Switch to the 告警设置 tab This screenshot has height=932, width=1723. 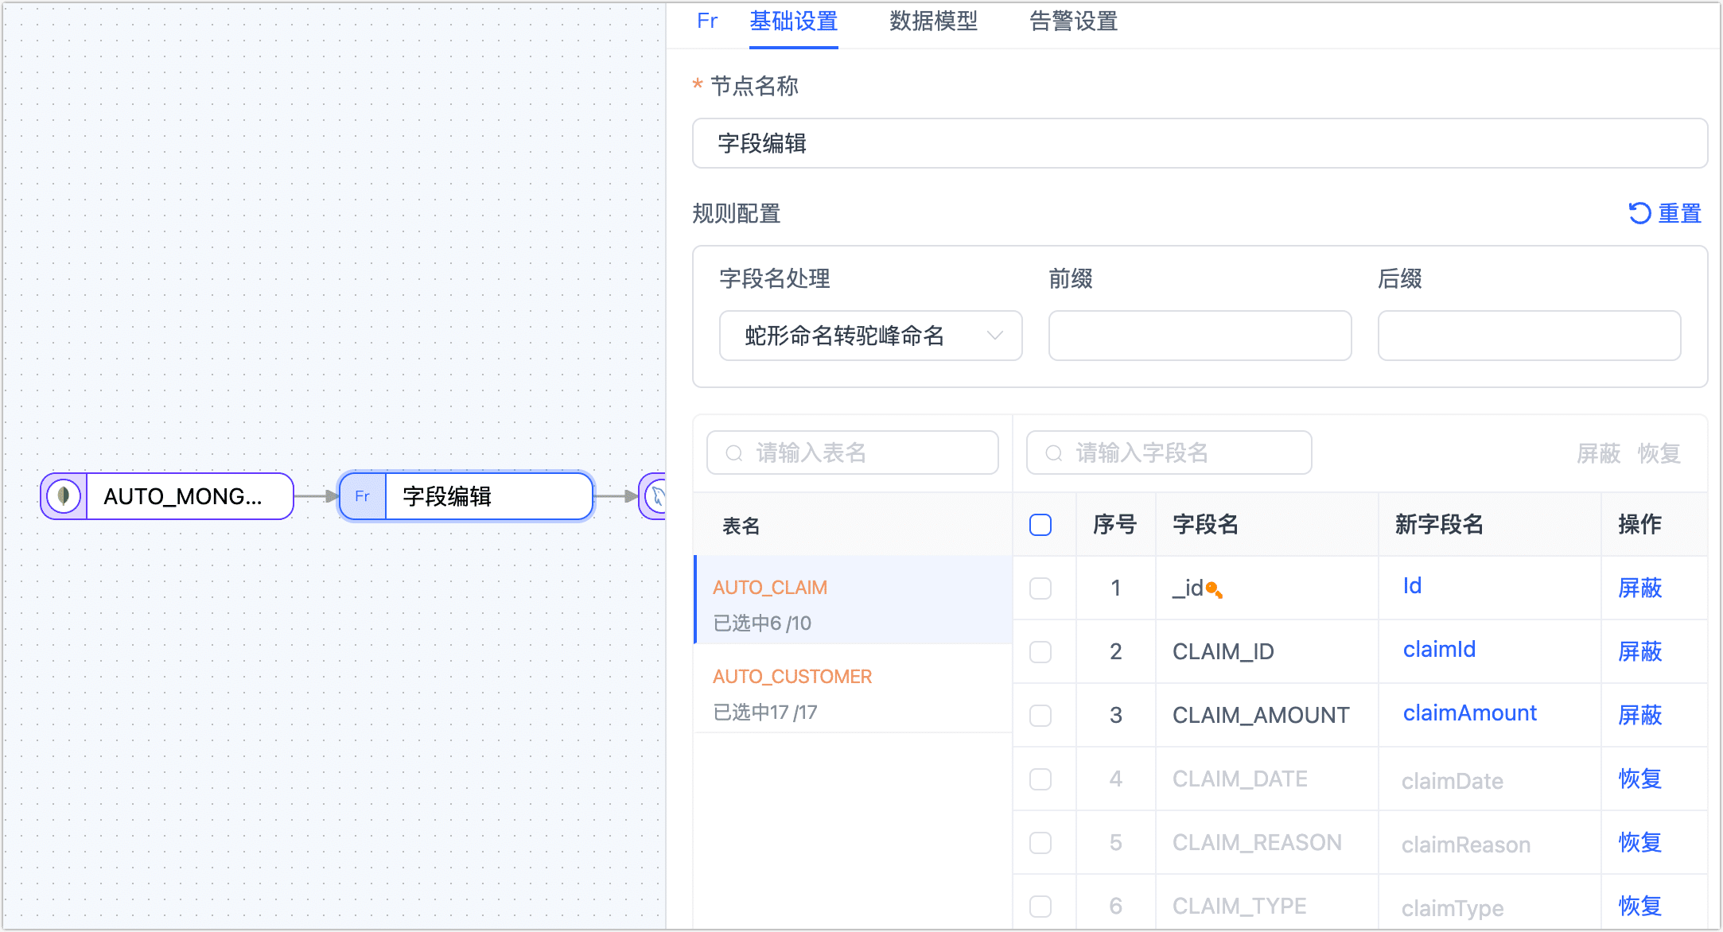click(1074, 21)
